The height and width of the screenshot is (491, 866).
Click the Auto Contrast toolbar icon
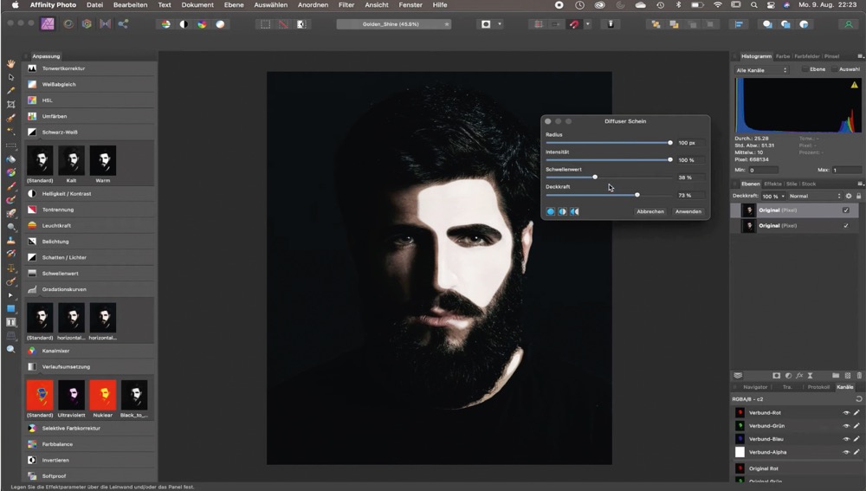coord(184,24)
